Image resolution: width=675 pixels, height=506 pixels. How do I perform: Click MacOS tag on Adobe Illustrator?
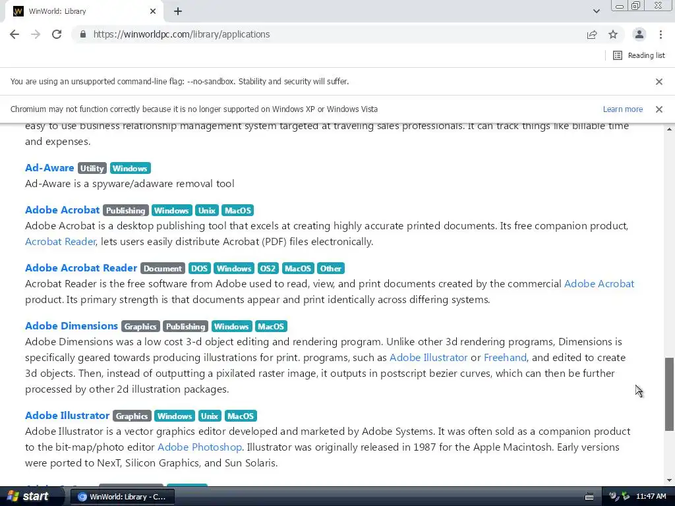pos(241,416)
